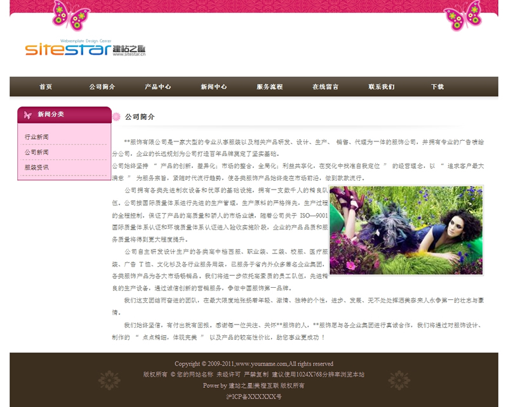Click the 沪ICP备 registration text in footer

[253, 396]
